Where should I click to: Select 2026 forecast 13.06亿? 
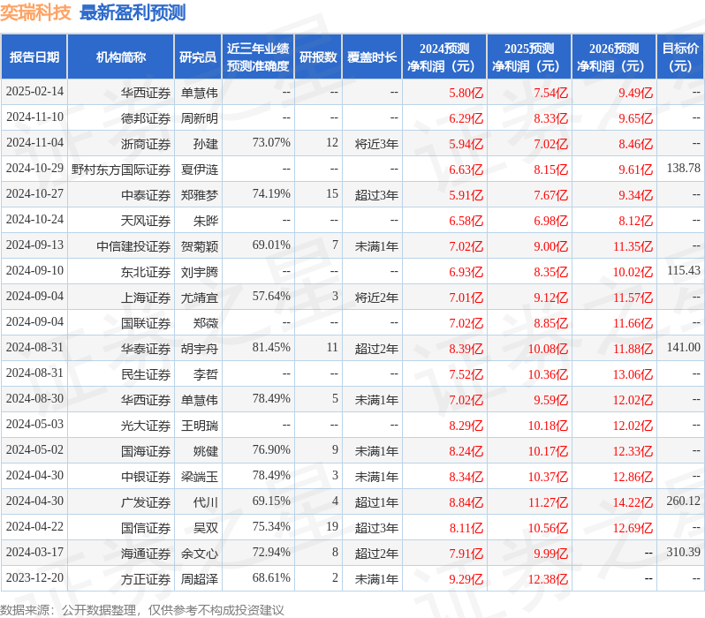[x=633, y=374]
